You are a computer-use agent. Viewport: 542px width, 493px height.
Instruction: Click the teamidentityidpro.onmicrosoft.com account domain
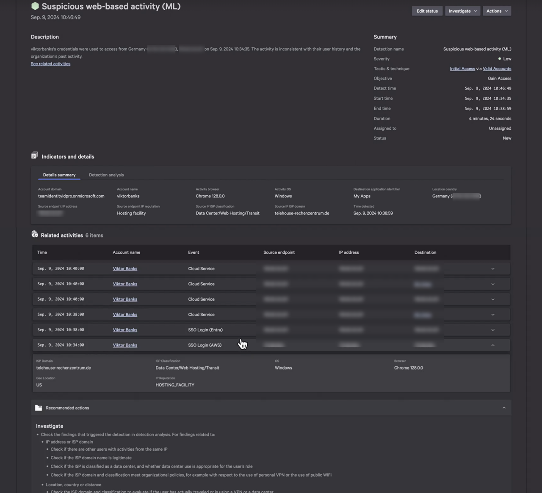71,196
